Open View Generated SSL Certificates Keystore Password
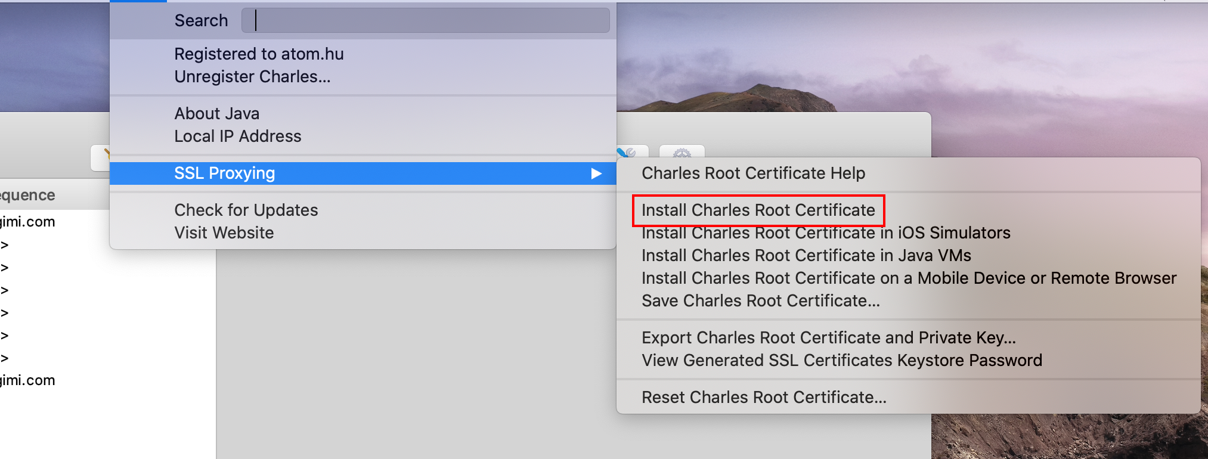 [841, 361]
